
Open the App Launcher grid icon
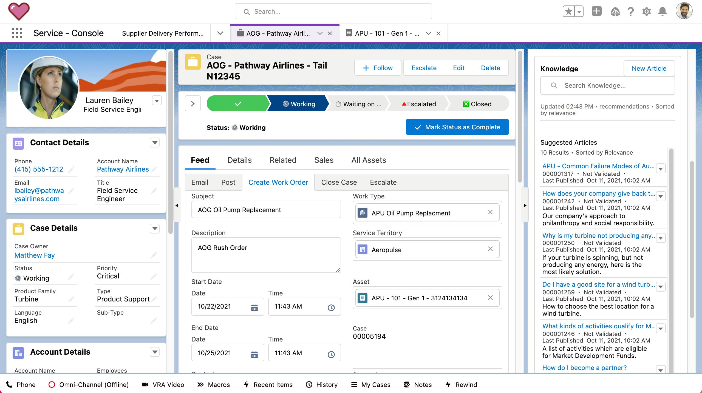(x=17, y=33)
